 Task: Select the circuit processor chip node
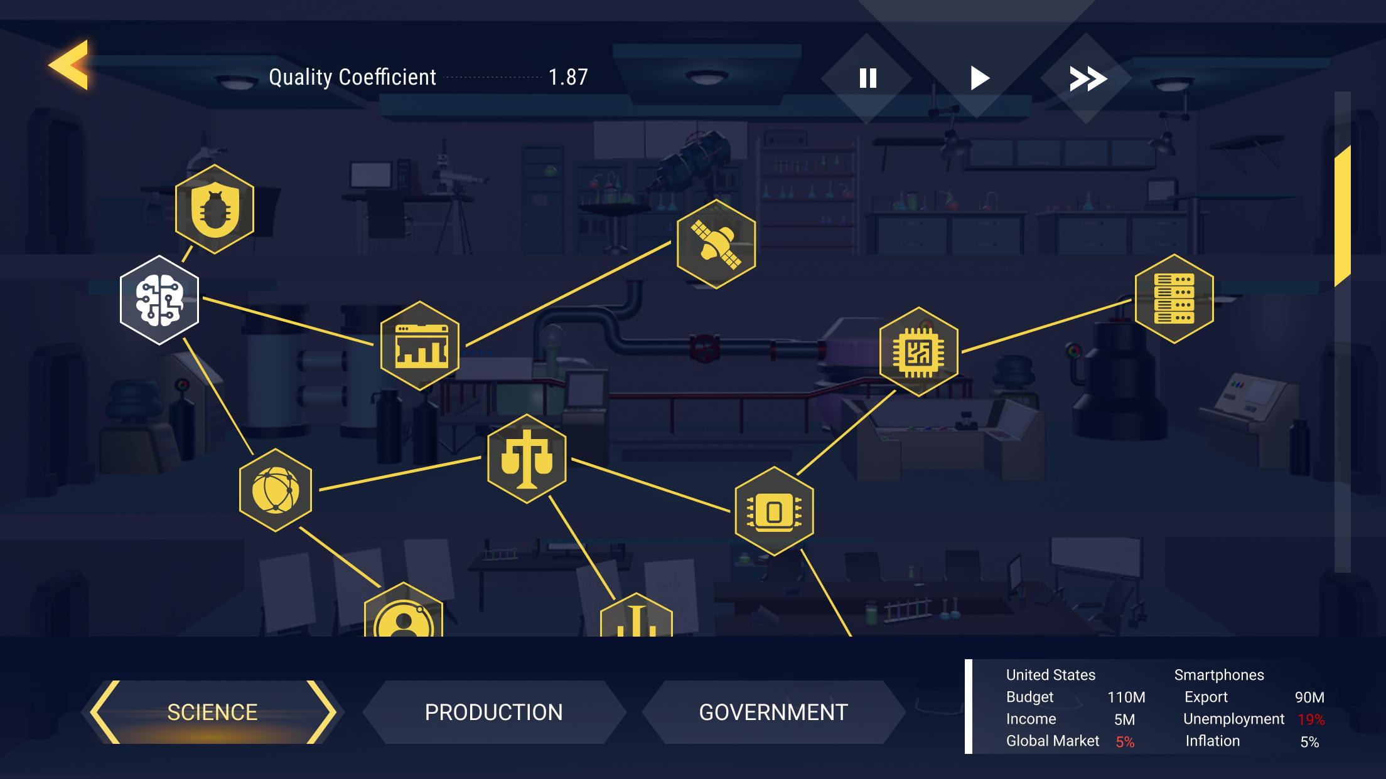pos(919,351)
